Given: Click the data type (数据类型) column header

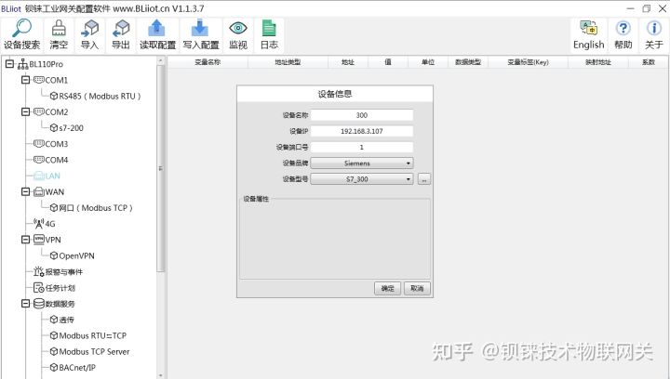Looking at the screenshot, I should [x=468, y=62].
